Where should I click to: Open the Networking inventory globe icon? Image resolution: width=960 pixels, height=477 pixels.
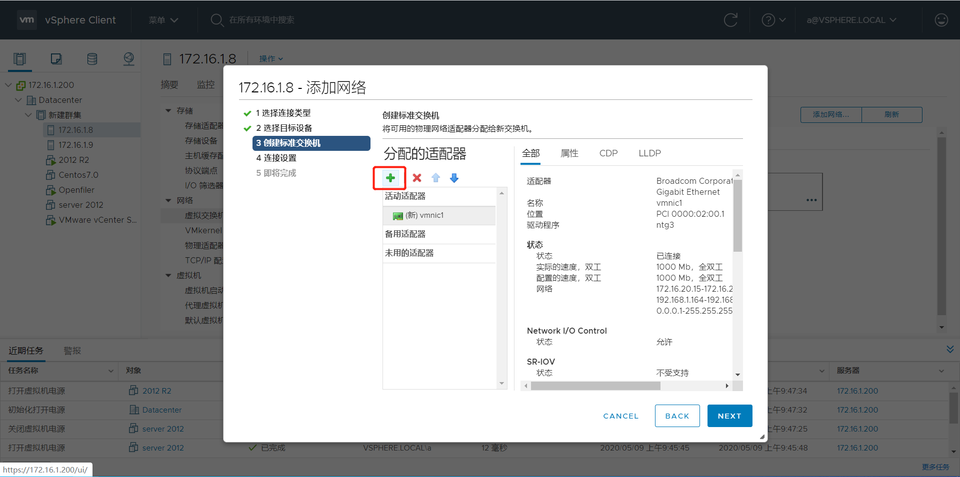128,58
